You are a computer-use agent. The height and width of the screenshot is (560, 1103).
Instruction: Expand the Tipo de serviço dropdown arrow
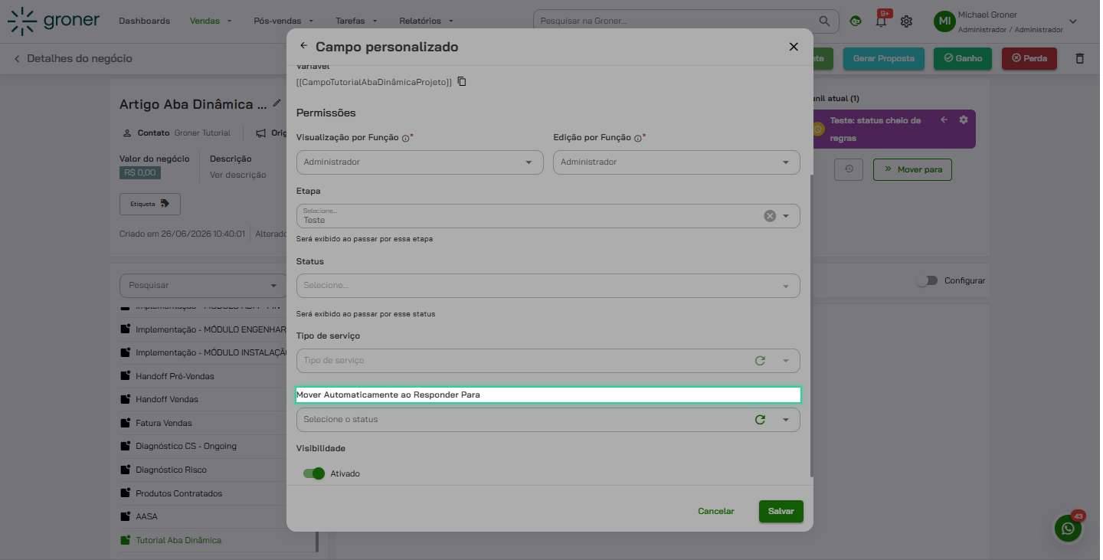(x=786, y=360)
